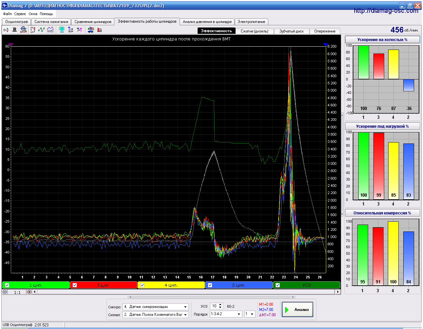Toggle the 1 цил. checkbox
The image size is (423, 329).
pyautogui.click(x=7, y=285)
